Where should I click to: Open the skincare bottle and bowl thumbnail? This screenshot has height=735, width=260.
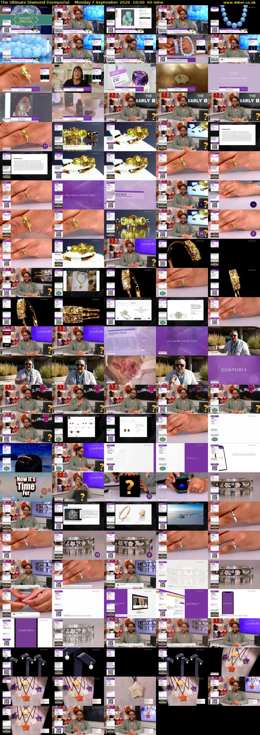click(78, 107)
